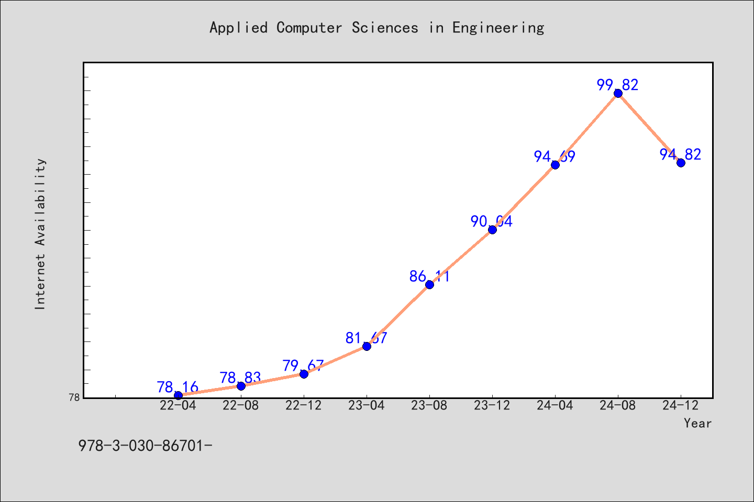Viewport: 754px width, 502px height.
Task: Click x-axis tick label 23-04
Action: pyautogui.click(x=367, y=406)
